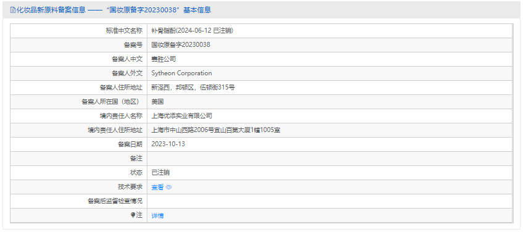The width and height of the screenshot is (523, 232).
Task: Click the country value 美国
Action: [157, 101]
